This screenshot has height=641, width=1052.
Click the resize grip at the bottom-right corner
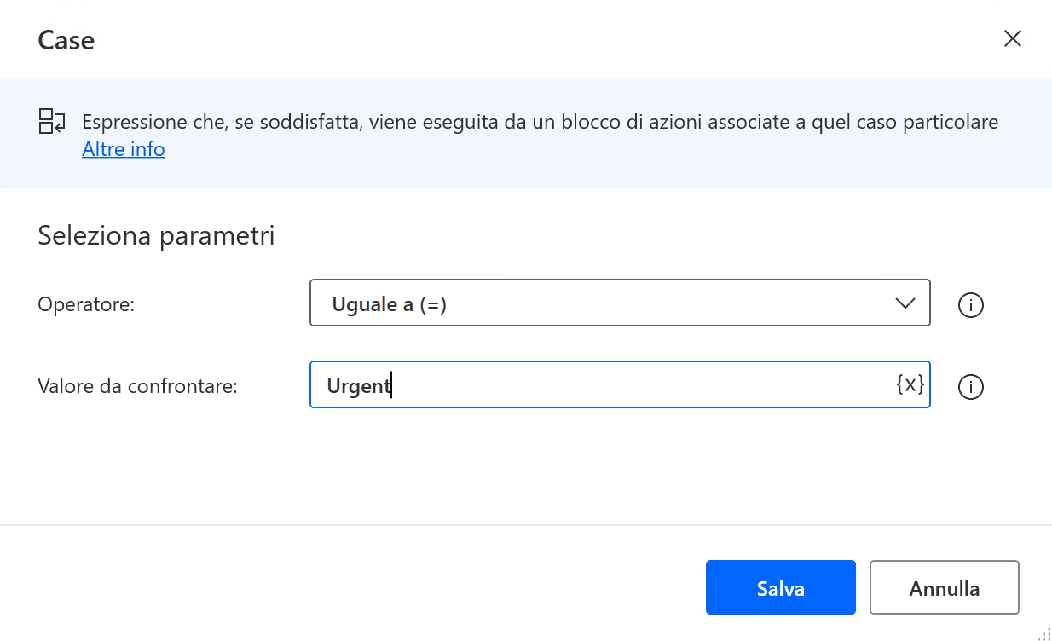(1045, 634)
